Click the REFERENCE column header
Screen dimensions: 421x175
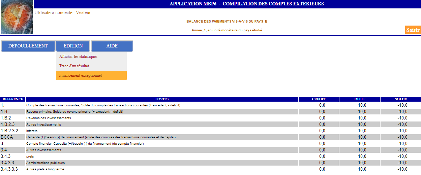(x=13, y=99)
